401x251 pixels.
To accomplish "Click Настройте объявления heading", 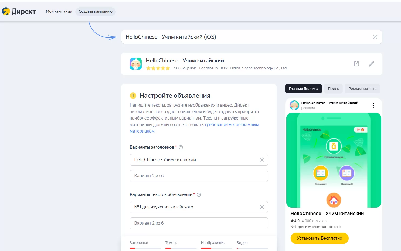I will (x=175, y=96).
